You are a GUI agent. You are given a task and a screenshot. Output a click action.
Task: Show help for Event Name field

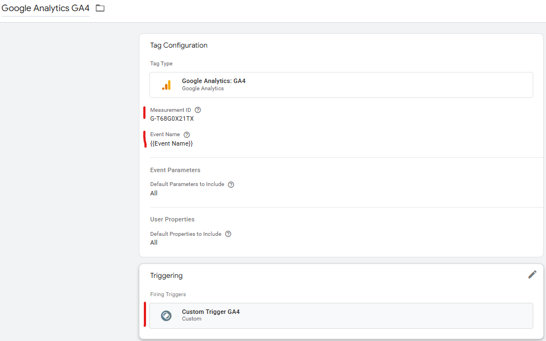pyautogui.click(x=186, y=135)
